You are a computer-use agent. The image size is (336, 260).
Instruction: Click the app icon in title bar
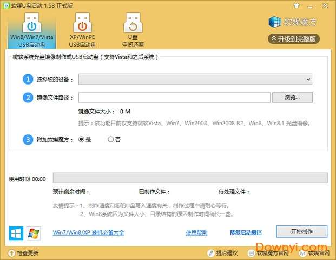6,5
